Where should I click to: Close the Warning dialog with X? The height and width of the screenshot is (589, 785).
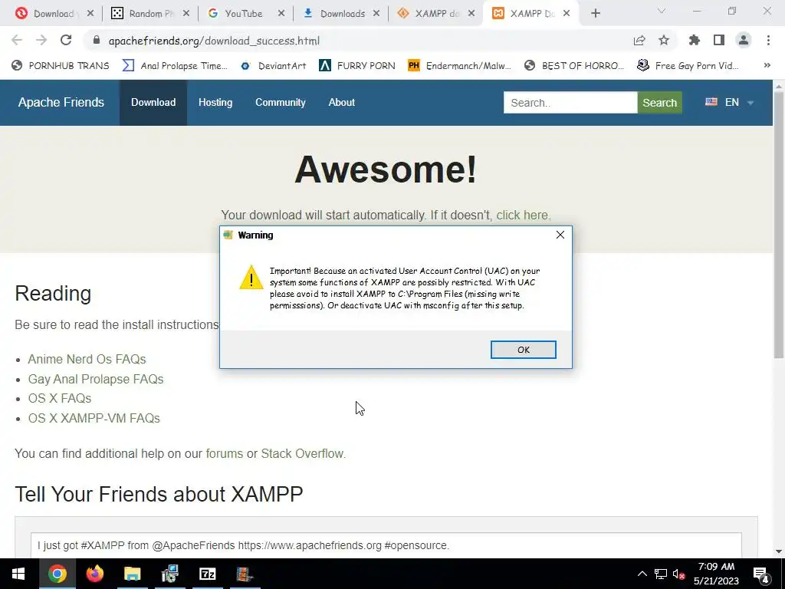click(x=560, y=235)
